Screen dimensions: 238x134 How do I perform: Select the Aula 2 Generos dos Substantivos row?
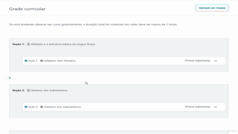[x=124, y=107]
